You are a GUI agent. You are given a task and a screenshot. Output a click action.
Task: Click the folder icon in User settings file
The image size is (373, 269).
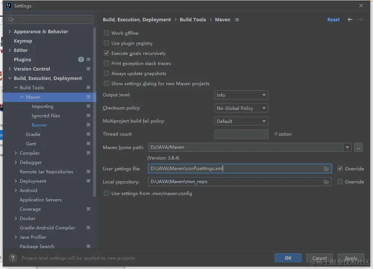point(326,168)
